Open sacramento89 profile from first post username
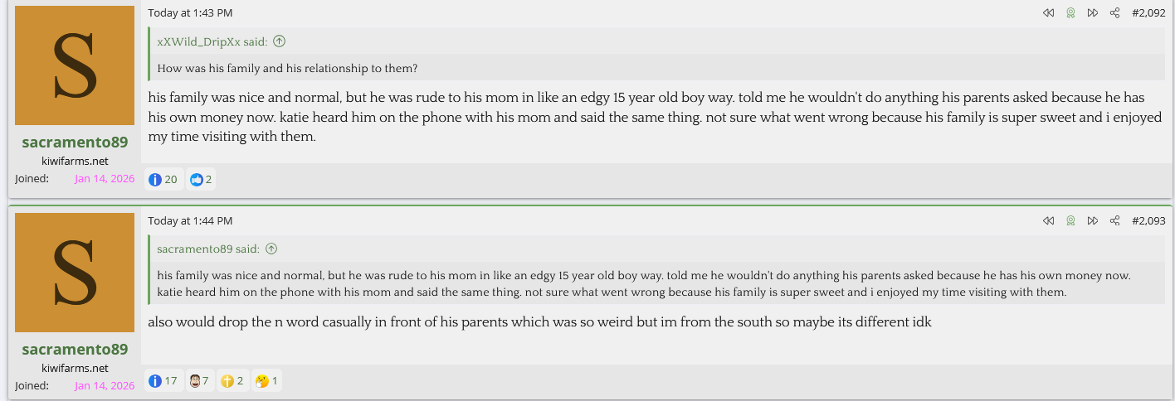This screenshot has width=1175, height=401. tap(75, 143)
